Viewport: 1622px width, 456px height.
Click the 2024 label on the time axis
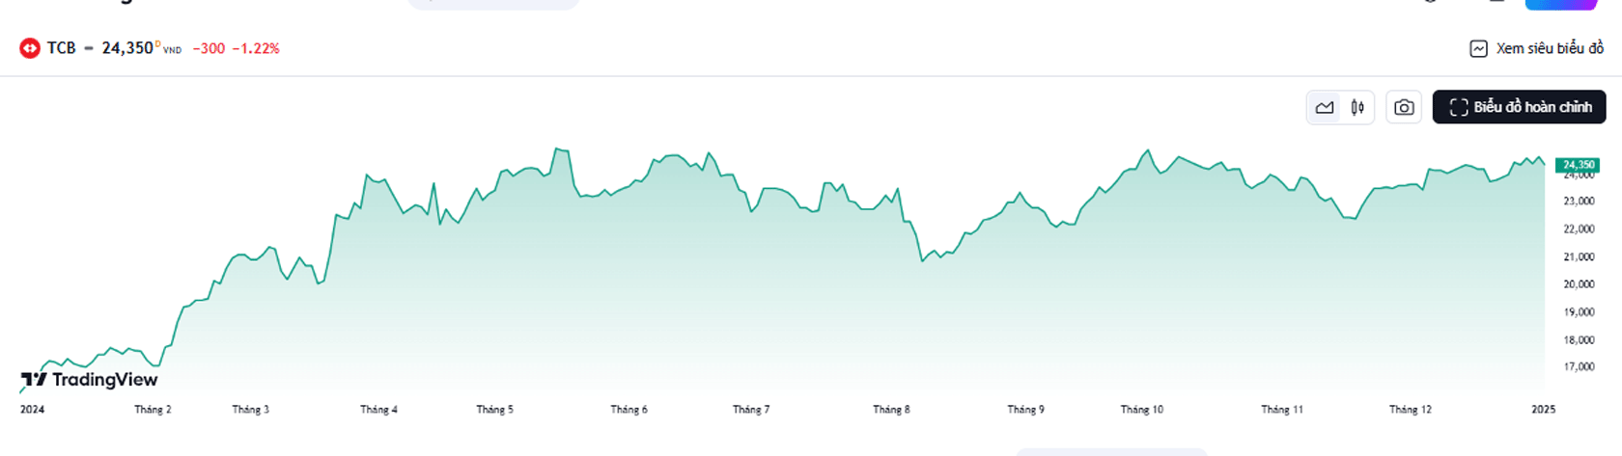coord(33,410)
